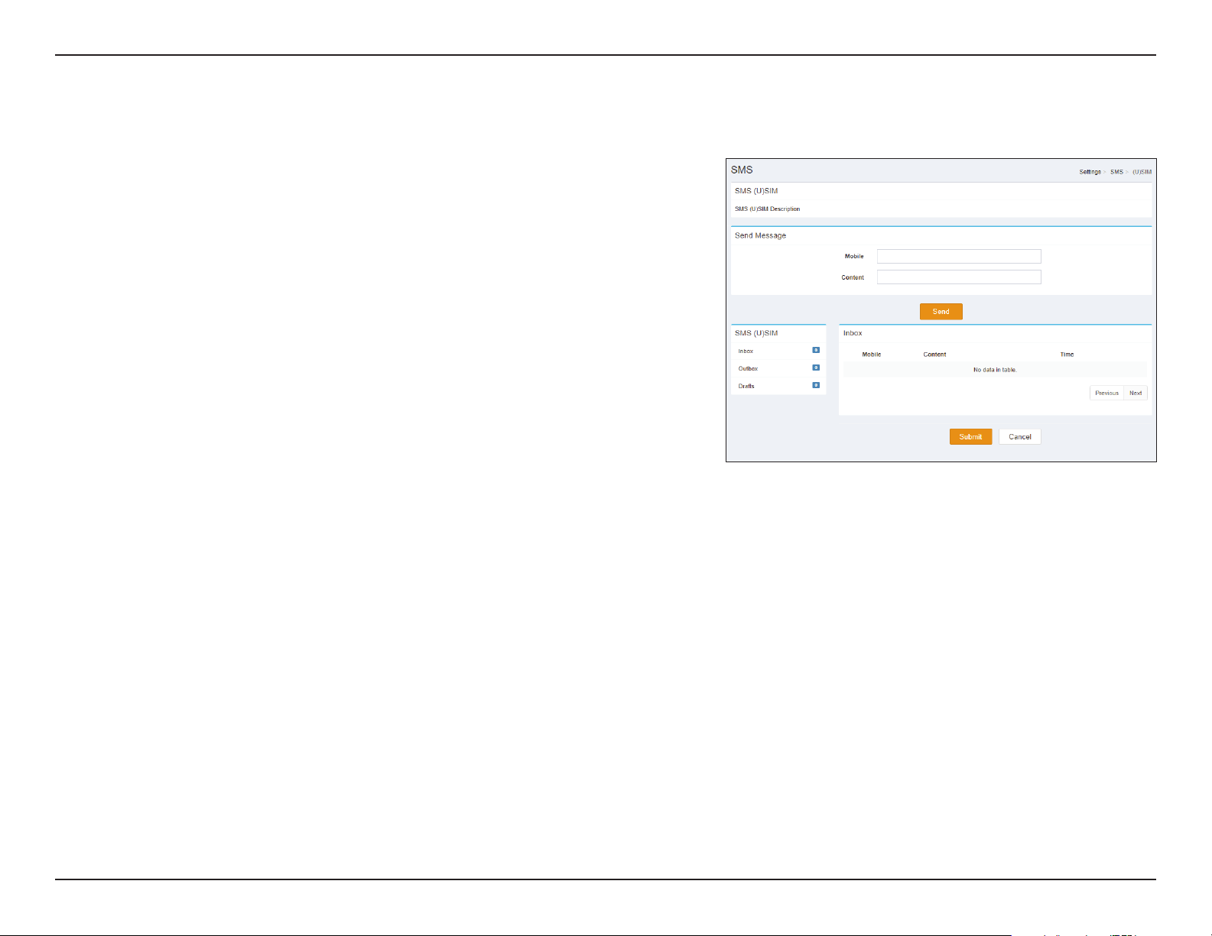Focus the Mobile number input field
This screenshot has width=1212, height=936.
tap(959, 256)
